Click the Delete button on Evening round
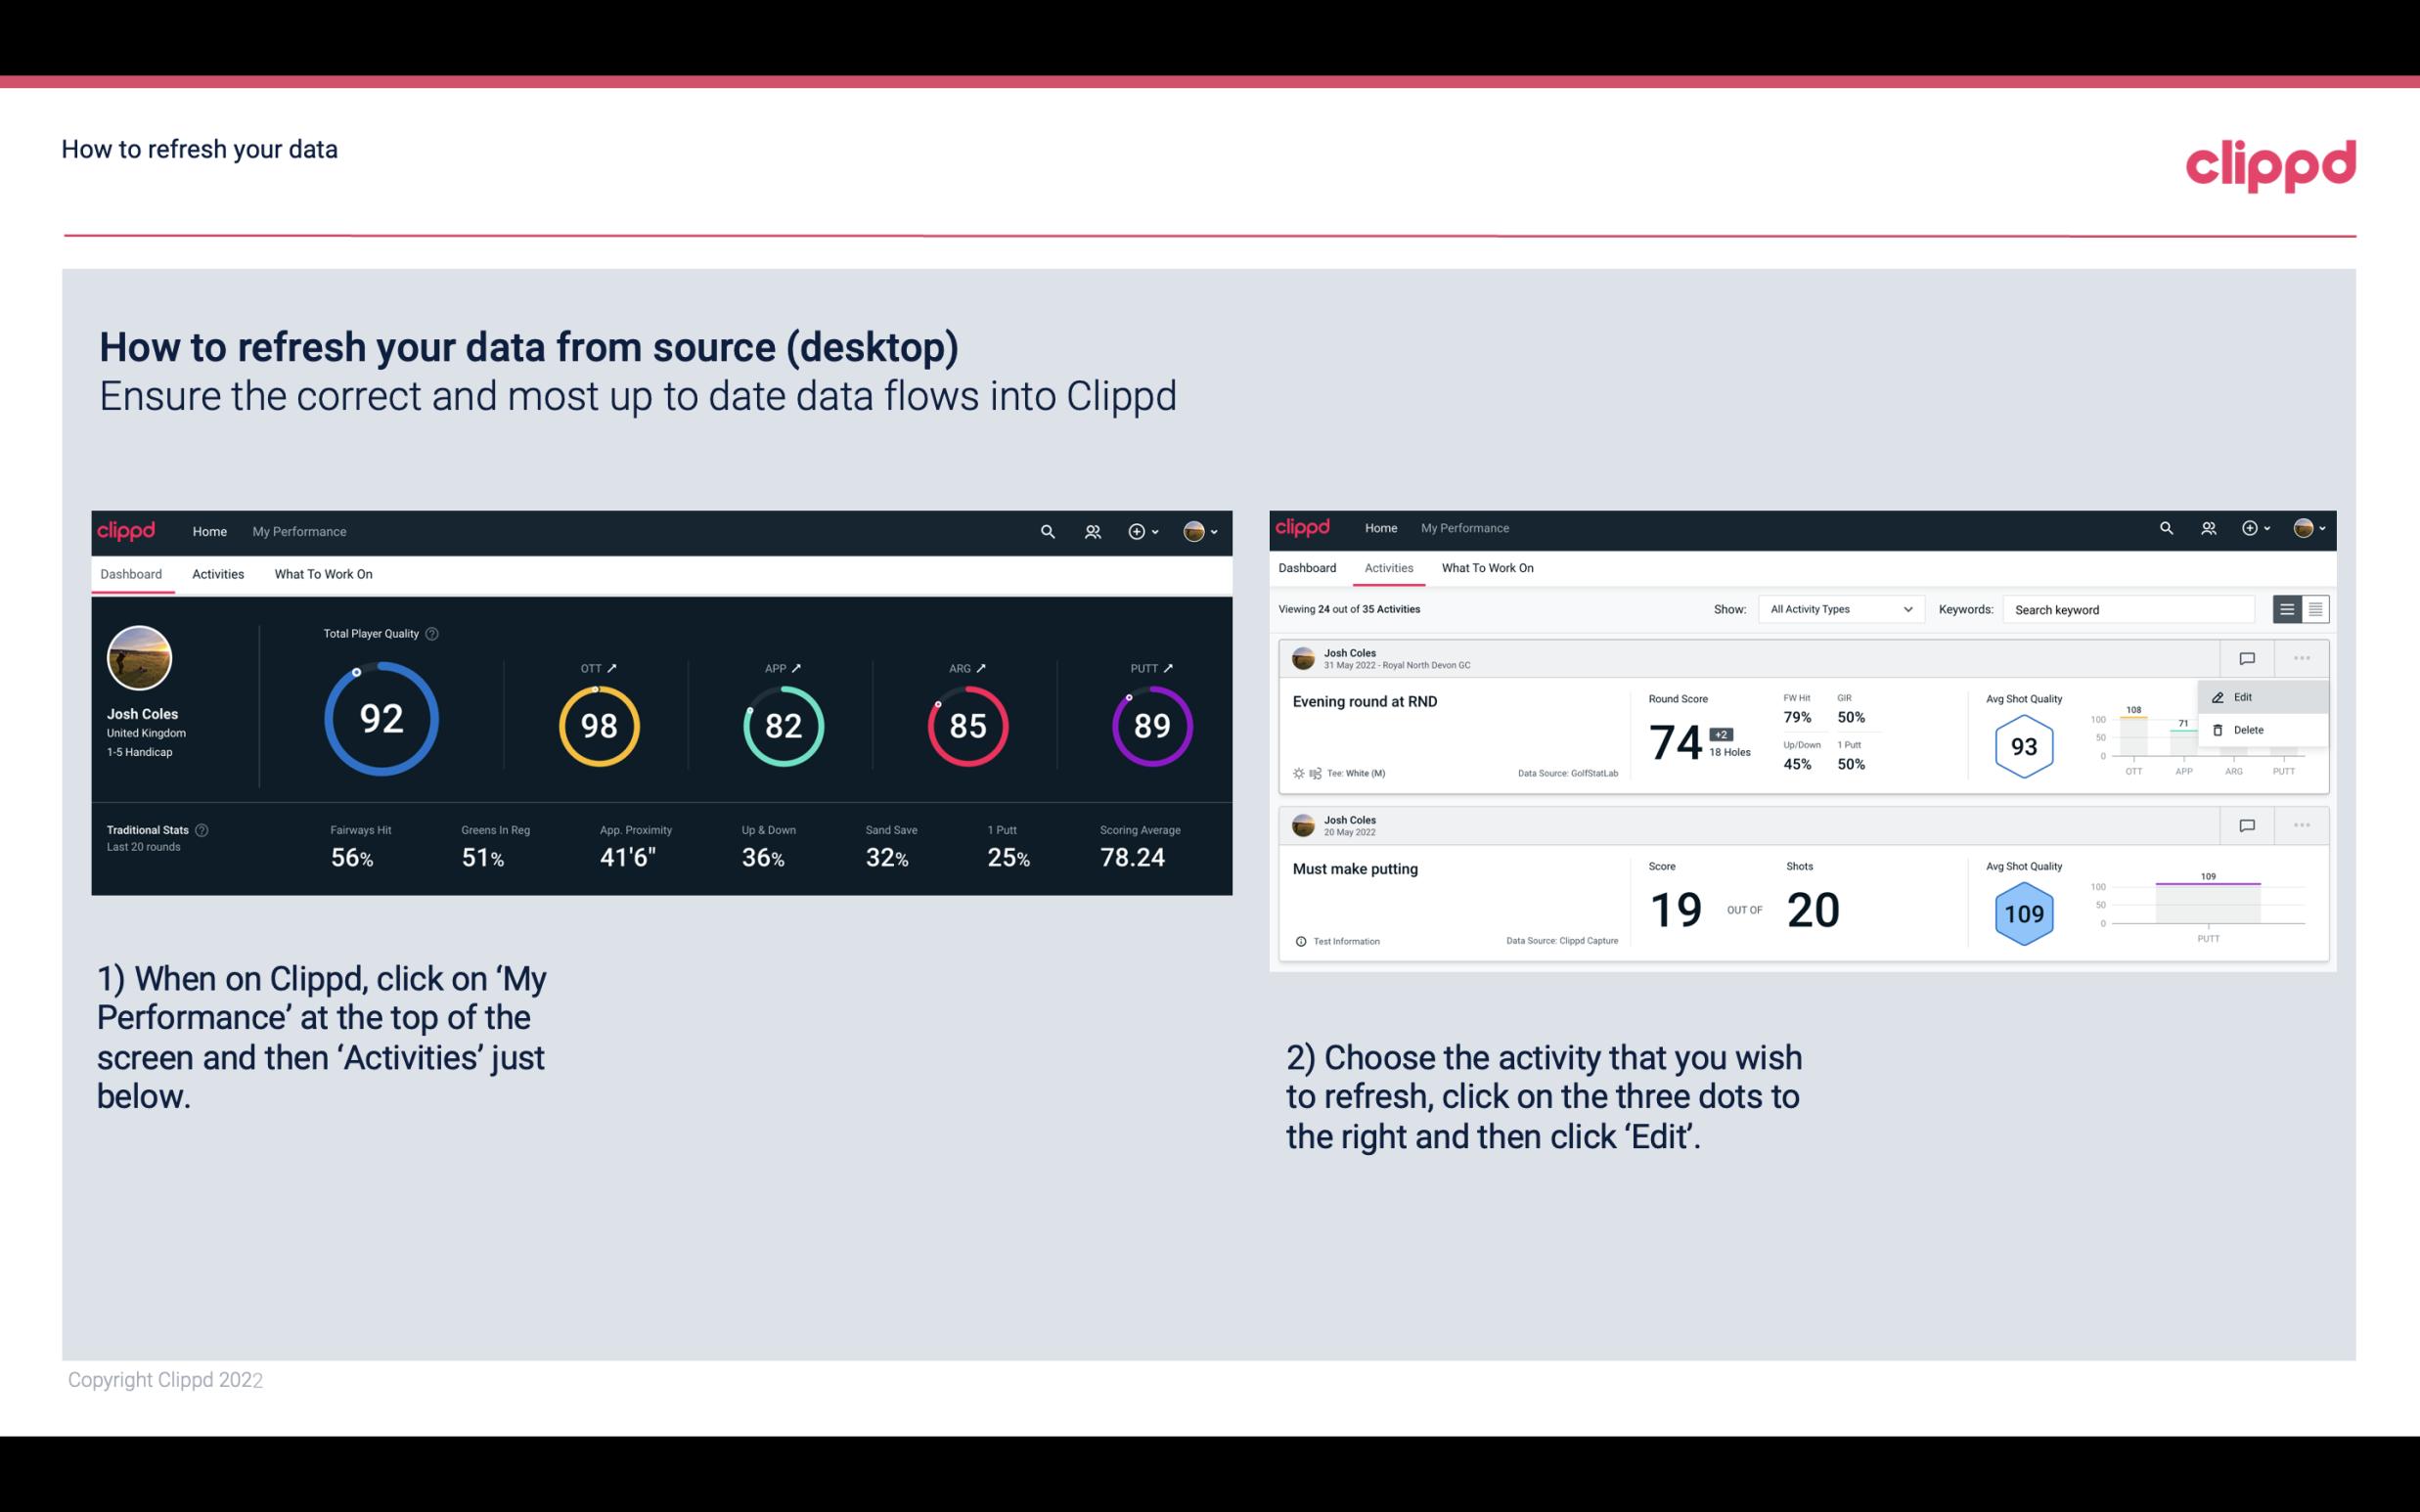2420x1512 pixels. coord(2248,730)
